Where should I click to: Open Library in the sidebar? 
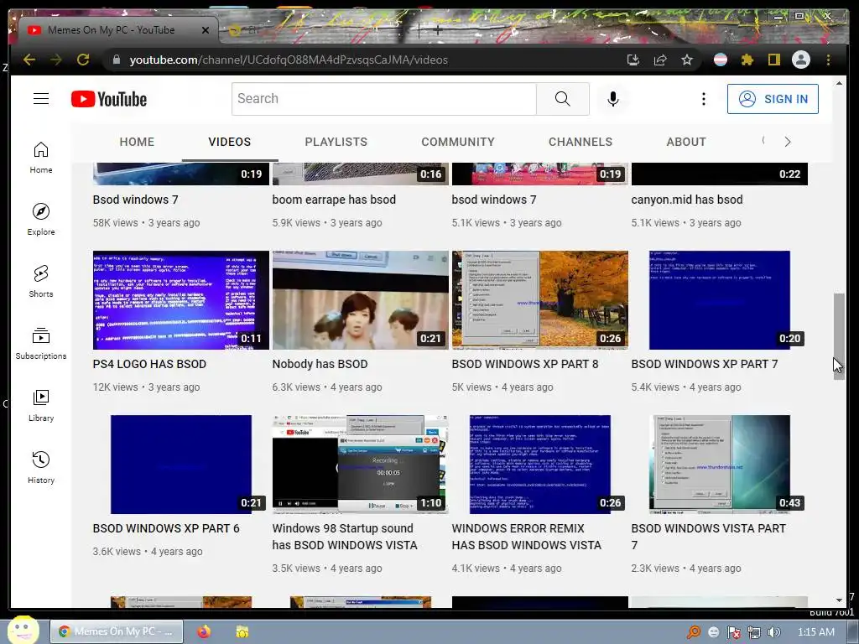pos(41,405)
